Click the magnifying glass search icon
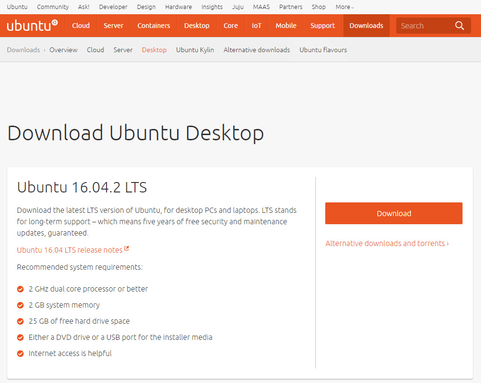The height and width of the screenshot is (383, 481). tap(459, 26)
